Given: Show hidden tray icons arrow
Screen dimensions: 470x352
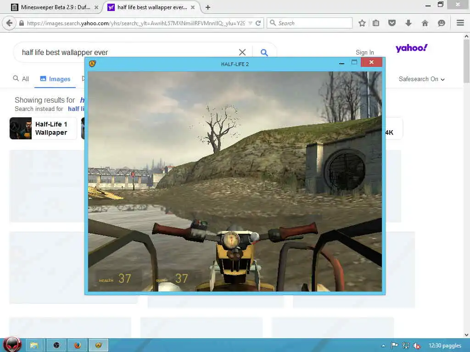Looking at the screenshot, I should (383, 346).
